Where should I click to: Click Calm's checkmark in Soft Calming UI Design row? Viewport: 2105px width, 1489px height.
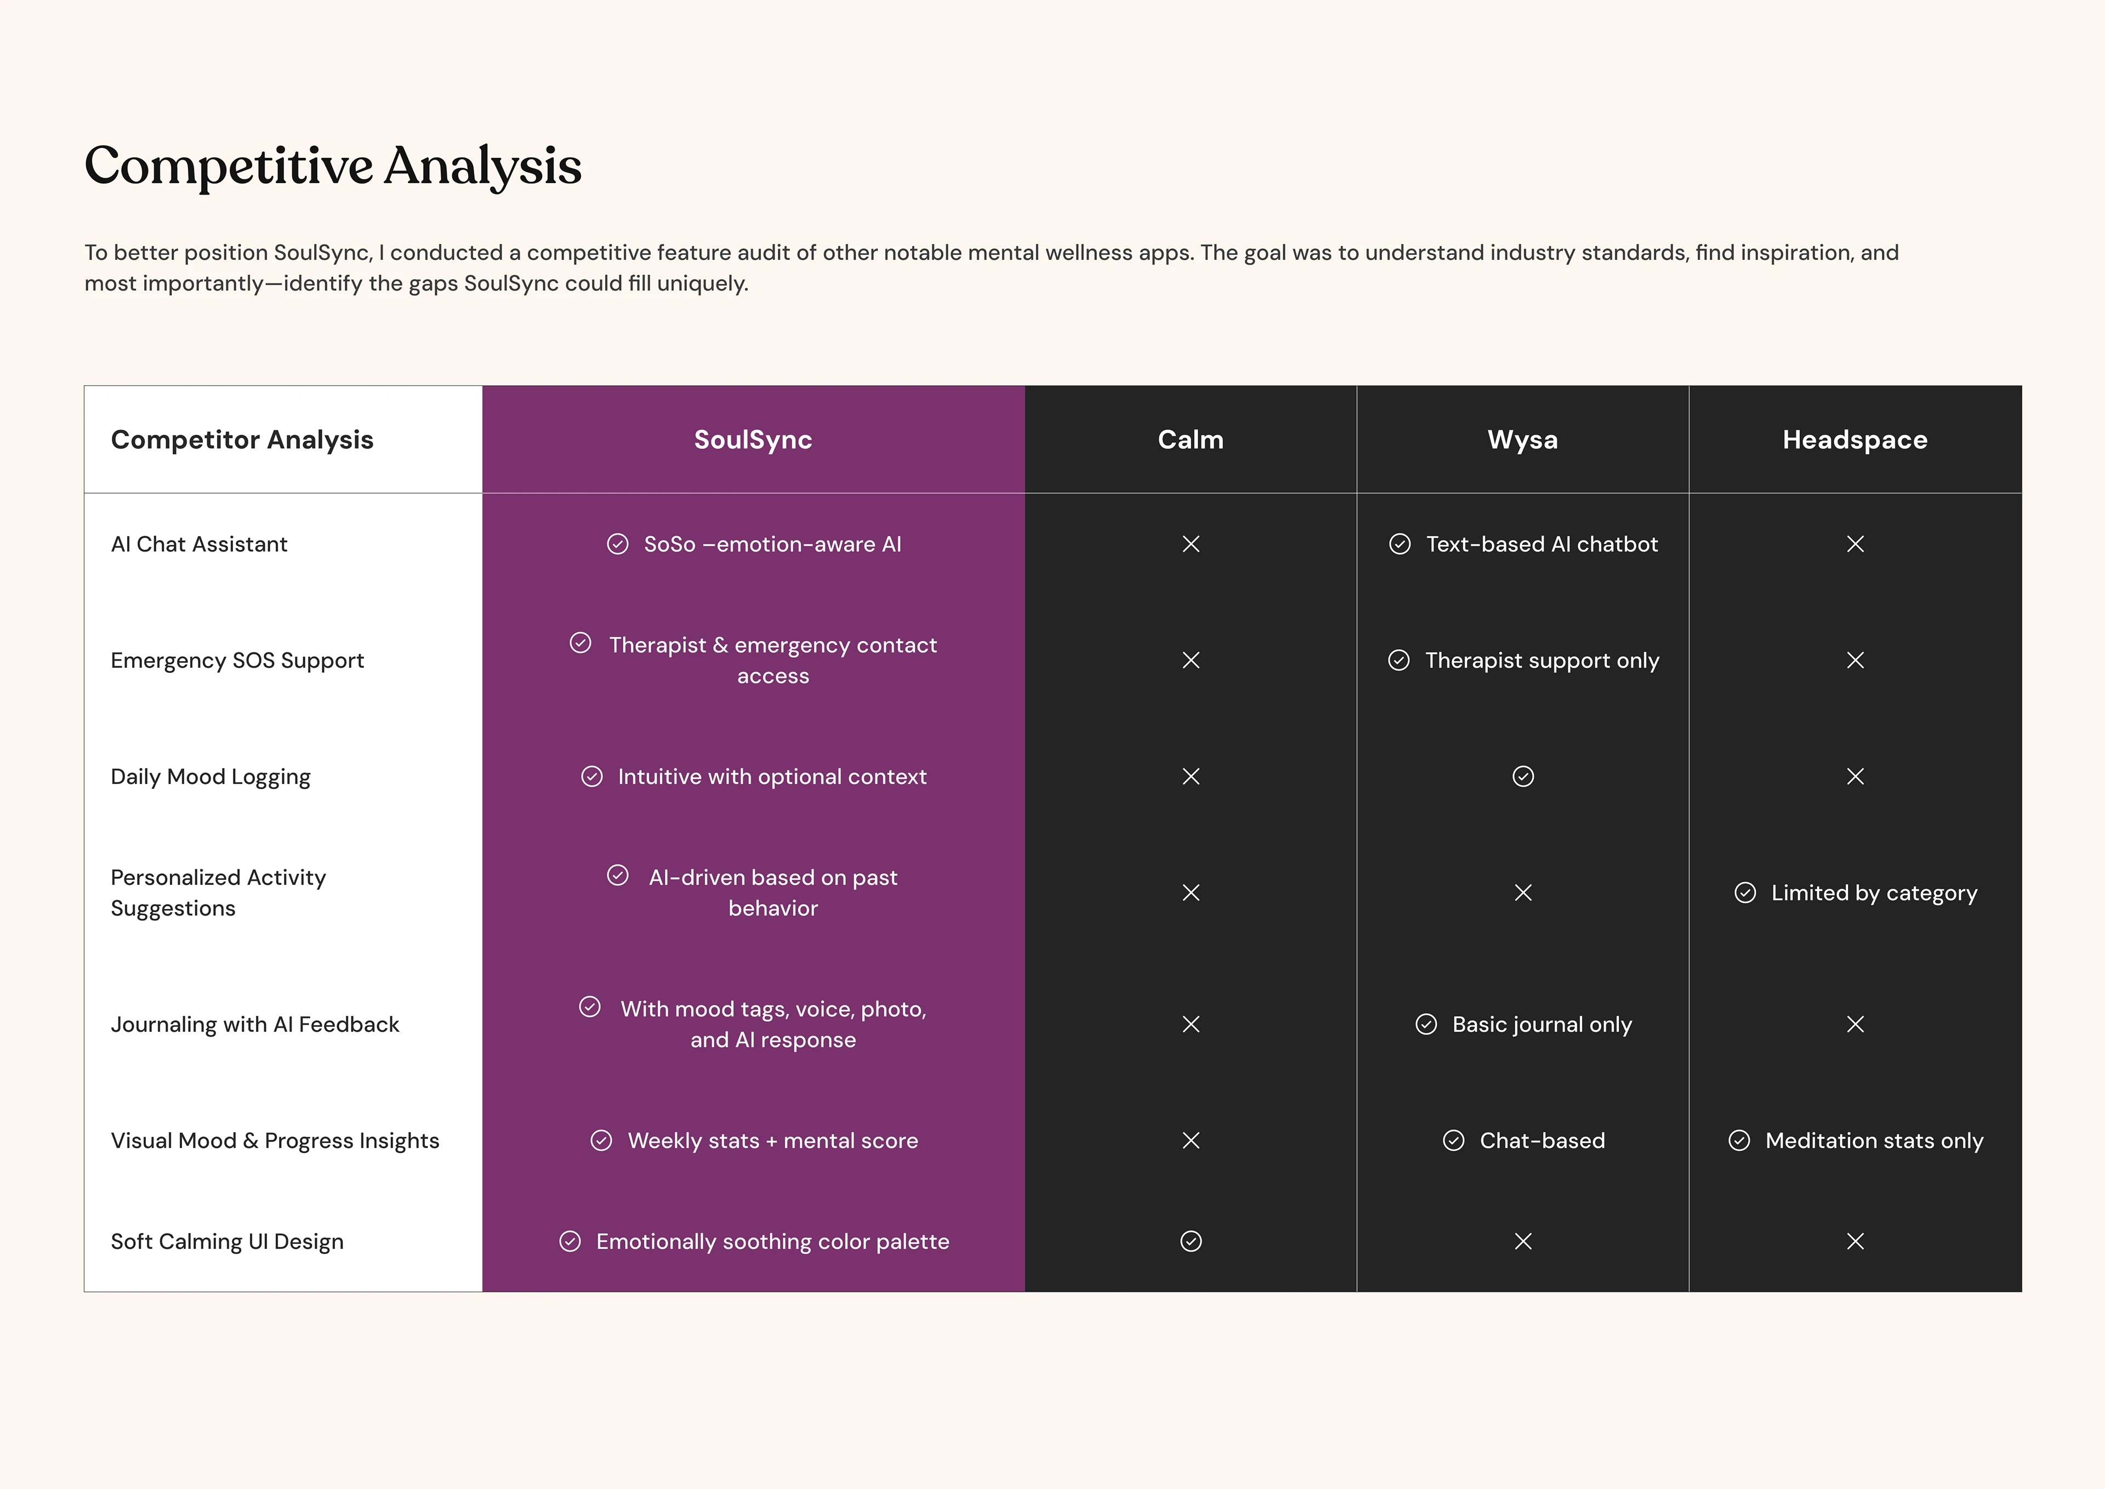1191,1241
